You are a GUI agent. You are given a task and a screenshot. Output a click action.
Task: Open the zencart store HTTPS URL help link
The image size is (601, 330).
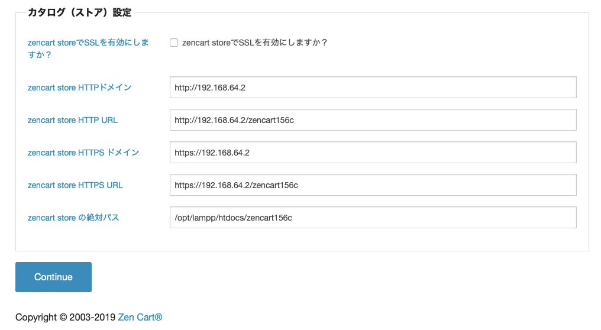coord(75,185)
